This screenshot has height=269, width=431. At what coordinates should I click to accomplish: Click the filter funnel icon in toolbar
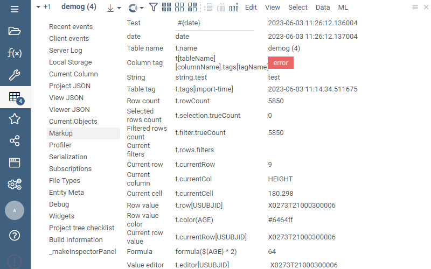coord(154,8)
